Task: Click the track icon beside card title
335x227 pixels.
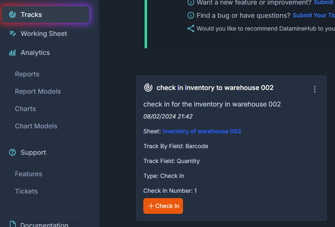Action: click(148, 87)
